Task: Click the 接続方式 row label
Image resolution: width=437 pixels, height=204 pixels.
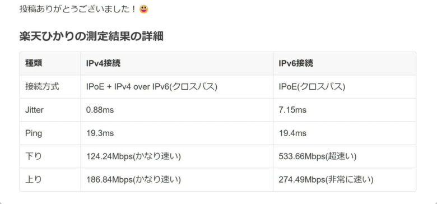Action: pos(42,87)
